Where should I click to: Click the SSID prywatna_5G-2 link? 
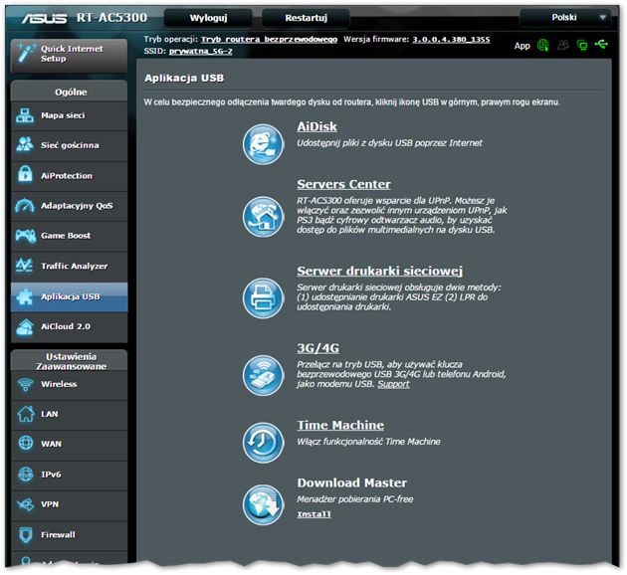tap(200, 51)
